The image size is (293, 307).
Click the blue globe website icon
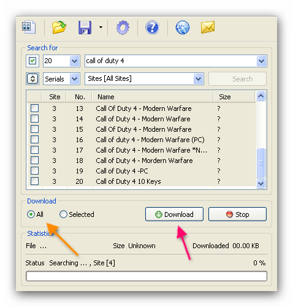(182, 27)
